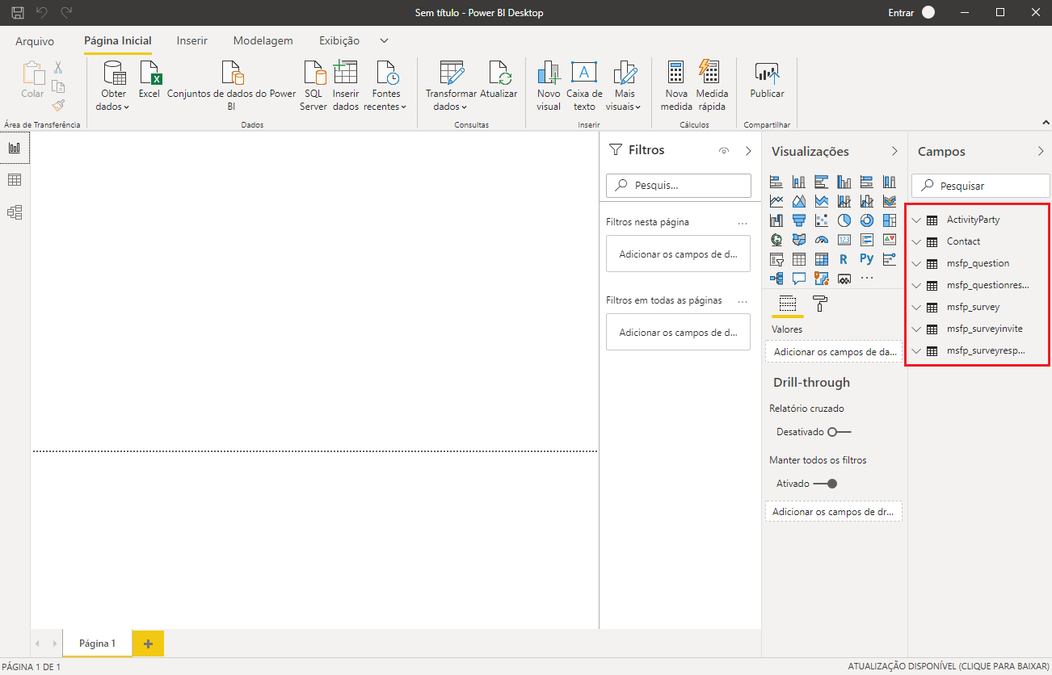Viewport: 1052px width, 675px height.
Task: Select the table visual in Visualizações
Action: 799,259
